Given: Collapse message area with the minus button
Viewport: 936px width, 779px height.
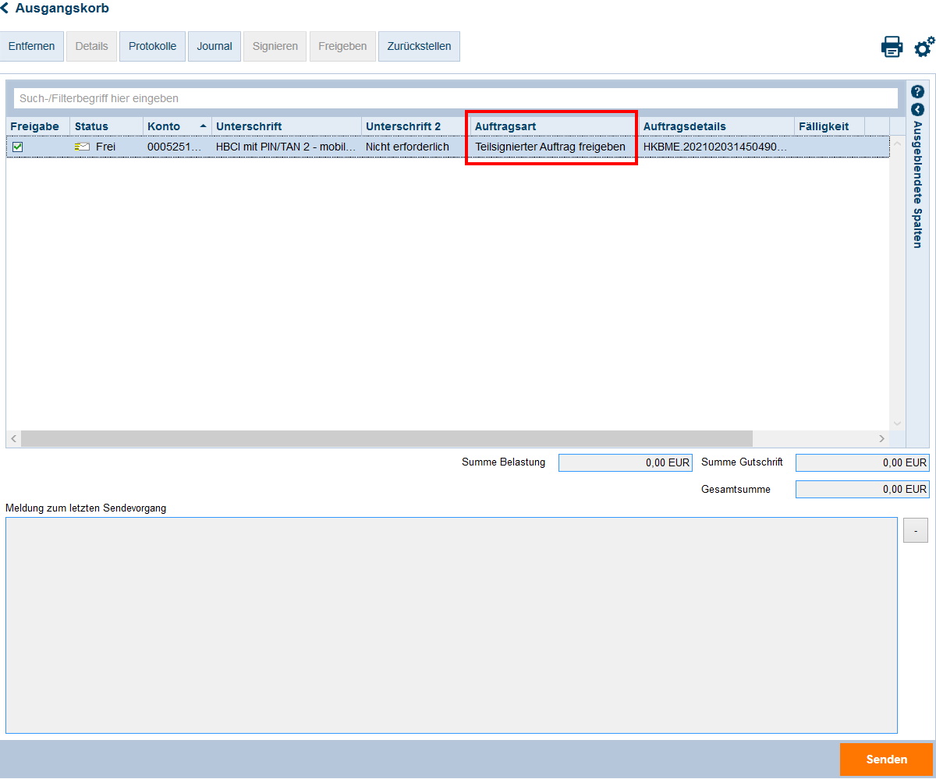Looking at the screenshot, I should tap(915, 531).
